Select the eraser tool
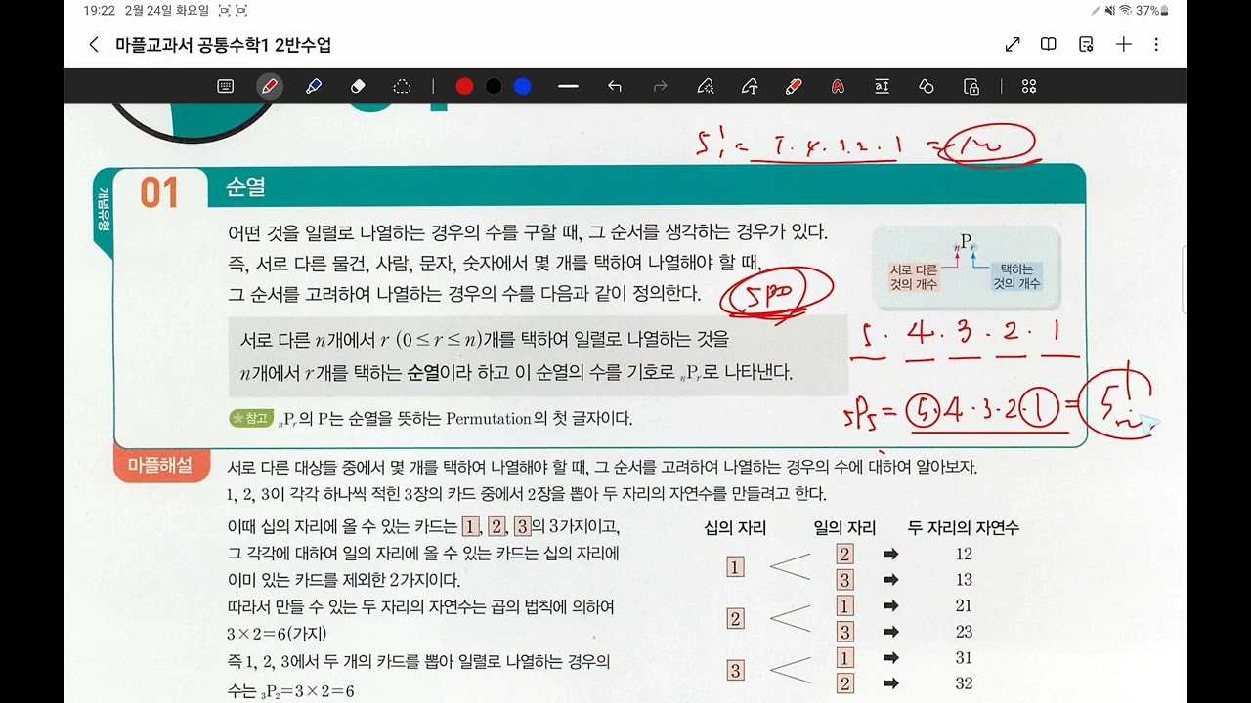This screenshot has width=1251, height=703. 358,87
